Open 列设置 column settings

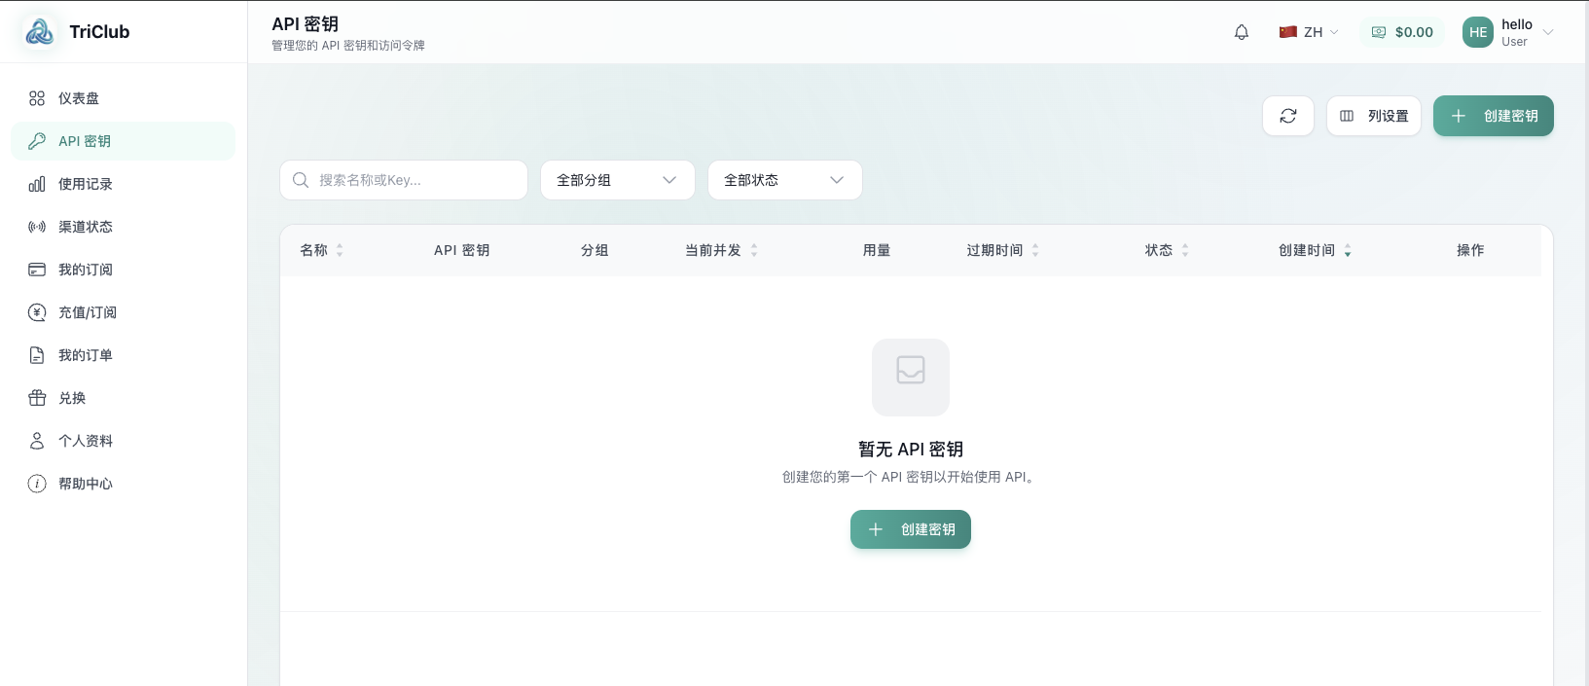(1374, 116)
